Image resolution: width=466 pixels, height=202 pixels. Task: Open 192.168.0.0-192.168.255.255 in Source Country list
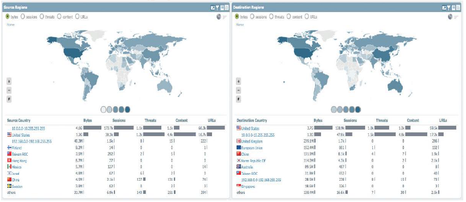point(32,141)
